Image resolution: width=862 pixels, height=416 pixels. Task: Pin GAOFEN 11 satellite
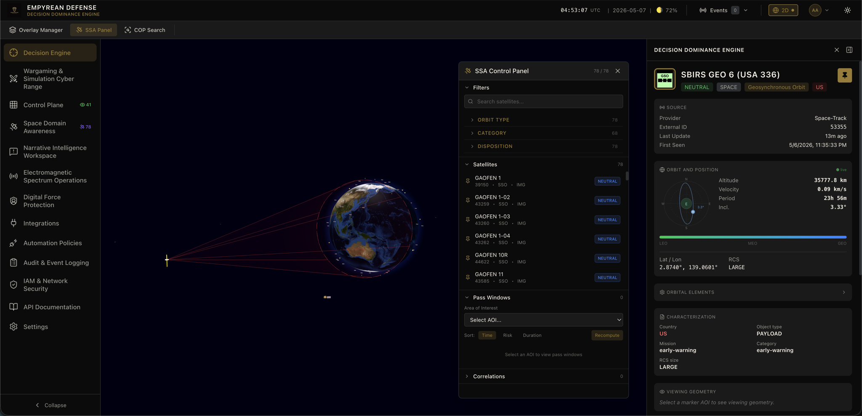[x=468, y=277]
